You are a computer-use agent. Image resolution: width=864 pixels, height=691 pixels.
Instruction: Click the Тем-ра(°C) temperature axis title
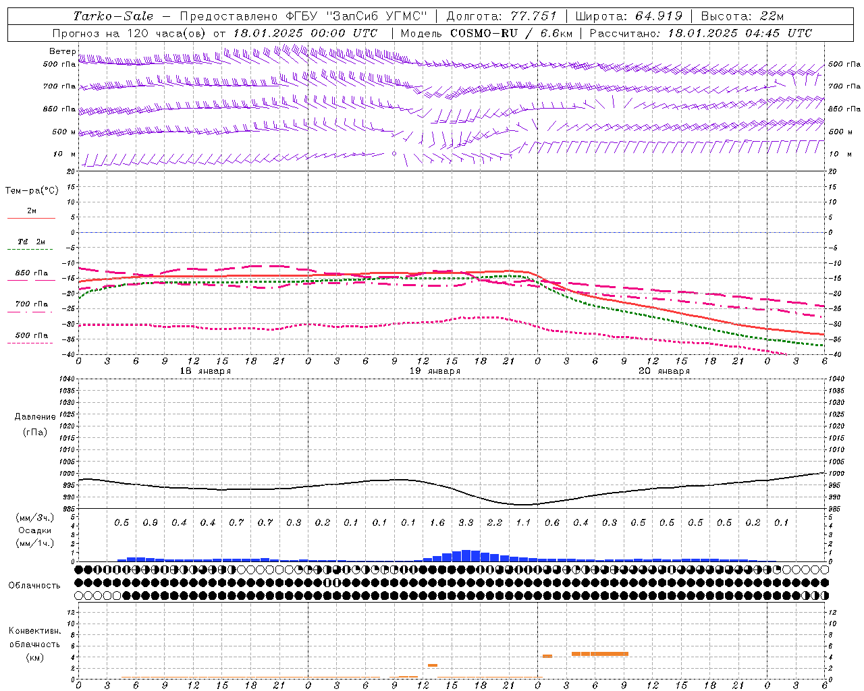(32, 191)
